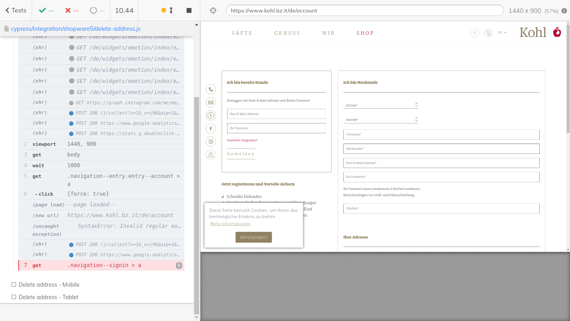Open the 'Ich bin' dropdown
Screen dimensions: 570x321
pos(380,105)
